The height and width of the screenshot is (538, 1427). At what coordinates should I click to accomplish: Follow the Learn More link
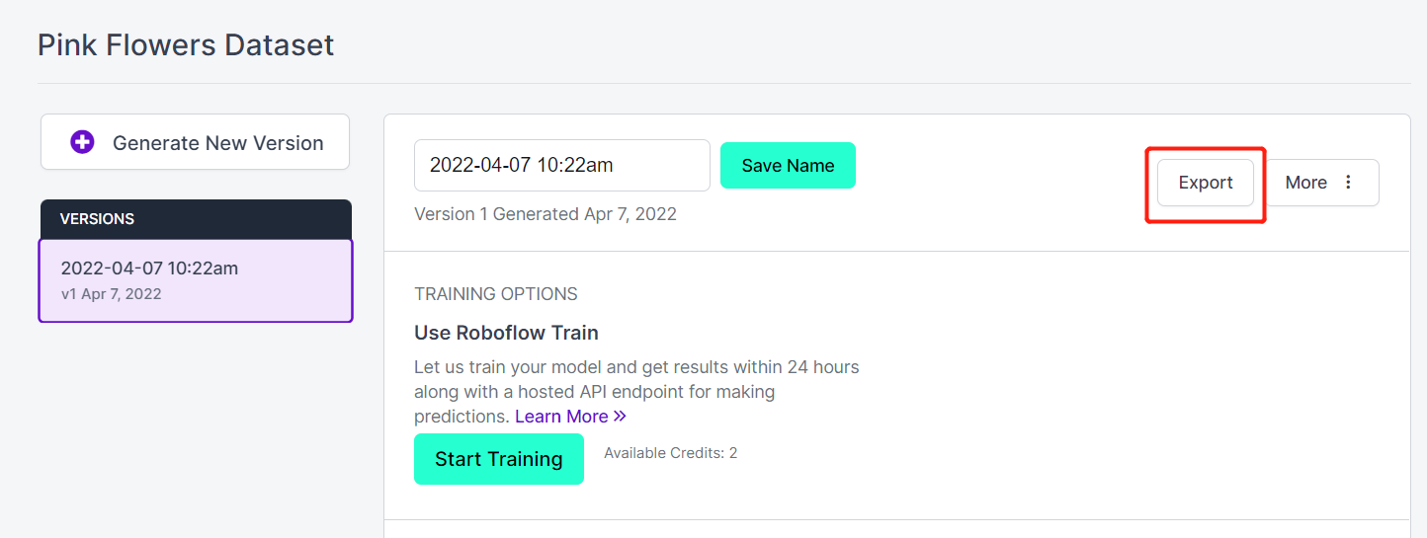(x=561, y=417)
